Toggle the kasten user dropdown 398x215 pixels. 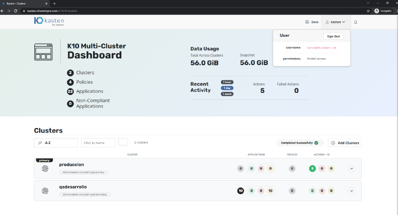coord(335,22)
